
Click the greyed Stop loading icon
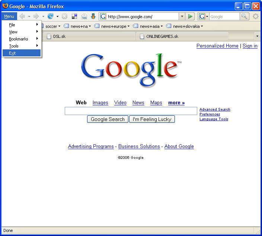pyautogui.click(x=64, y=16)
